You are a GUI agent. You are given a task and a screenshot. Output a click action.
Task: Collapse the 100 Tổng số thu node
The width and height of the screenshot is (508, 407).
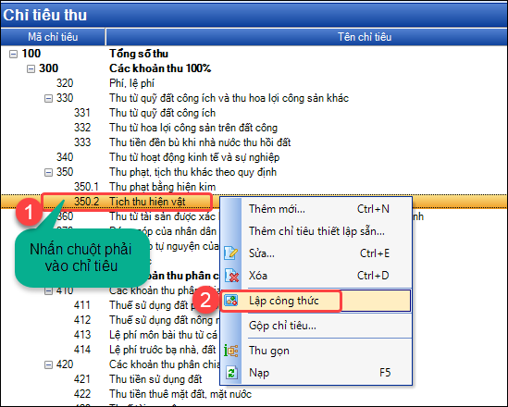point(13,54)
